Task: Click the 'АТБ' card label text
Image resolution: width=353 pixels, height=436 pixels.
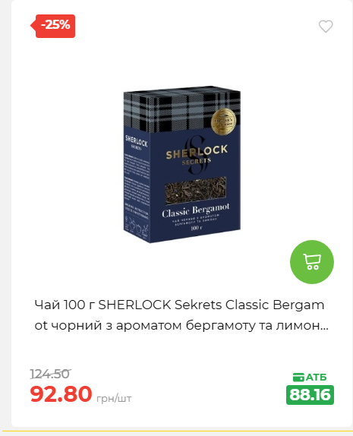Action: pos(316,378)
